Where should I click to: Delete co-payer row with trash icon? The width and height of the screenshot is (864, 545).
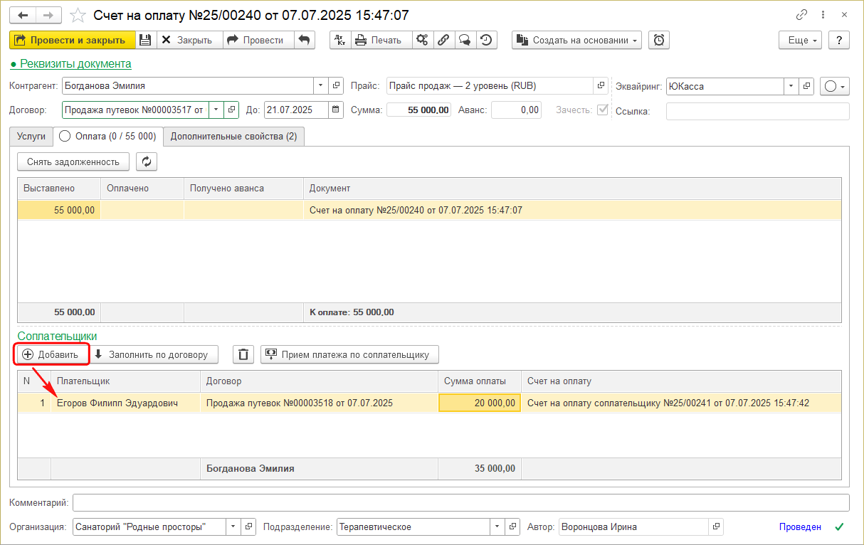244,354
